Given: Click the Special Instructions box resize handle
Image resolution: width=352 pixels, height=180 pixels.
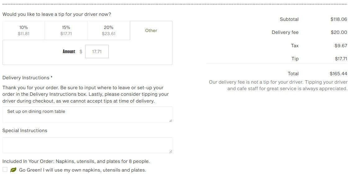Looking at the screenshot, I should pos(170,151).
